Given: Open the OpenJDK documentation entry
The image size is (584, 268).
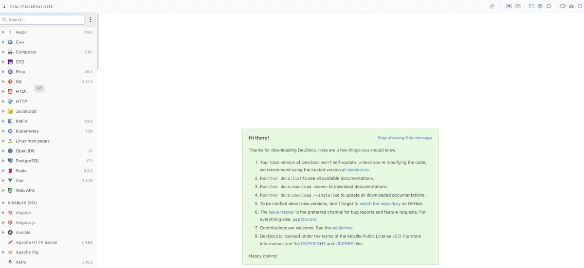Looking at the screenshot, I should pos(48,151).
